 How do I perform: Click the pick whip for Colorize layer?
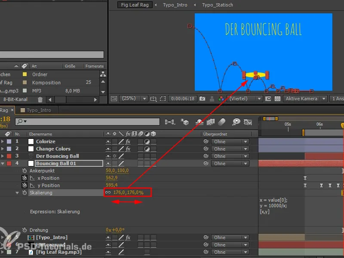(206, 141)
